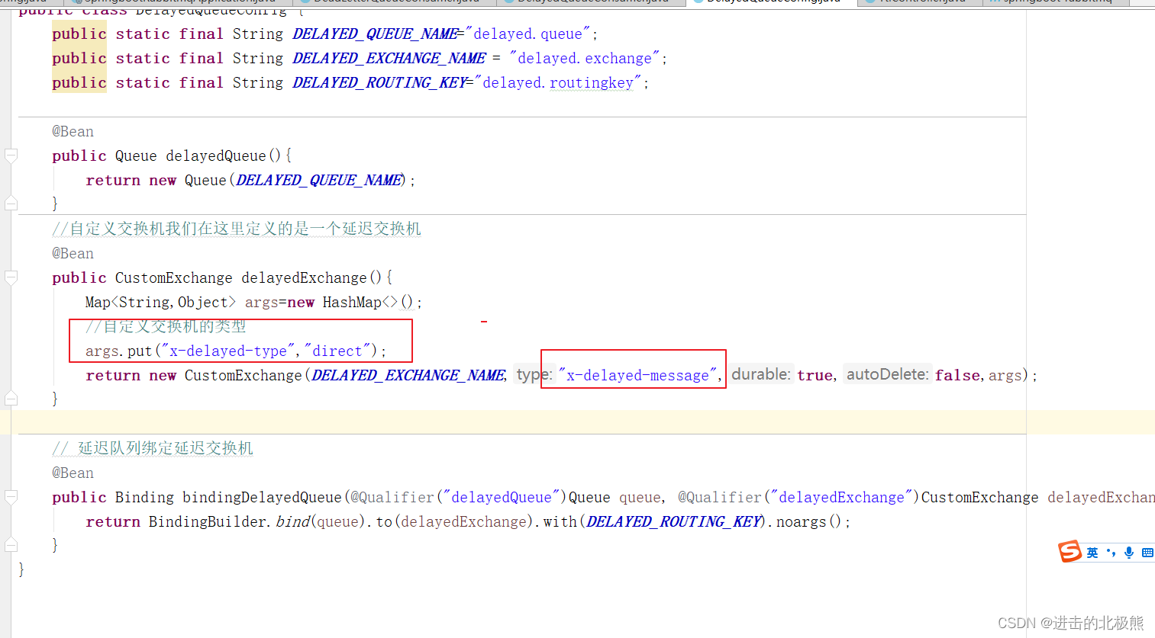
Task: Click the true value after durable
Action: click(x=815, y=375)
